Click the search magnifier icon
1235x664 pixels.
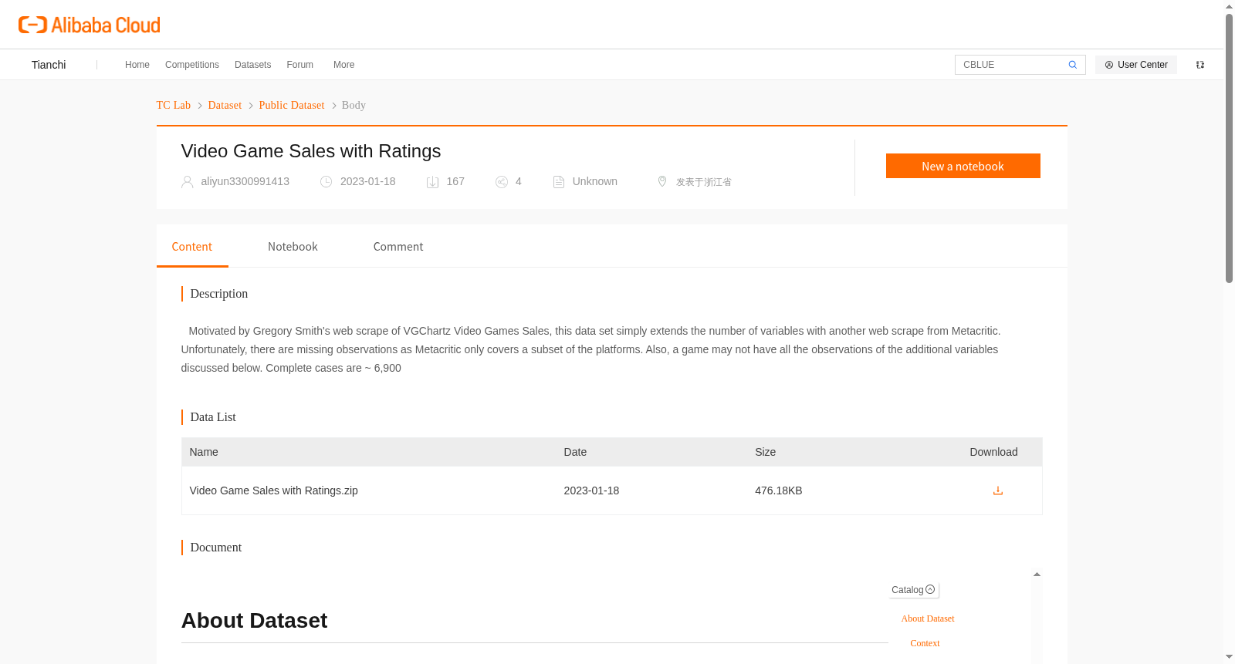tap(1073, 65)
